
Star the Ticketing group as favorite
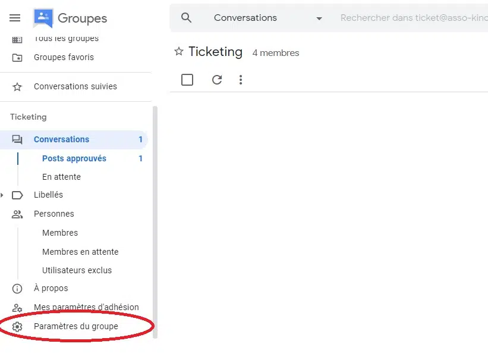(x=179, y=51)
